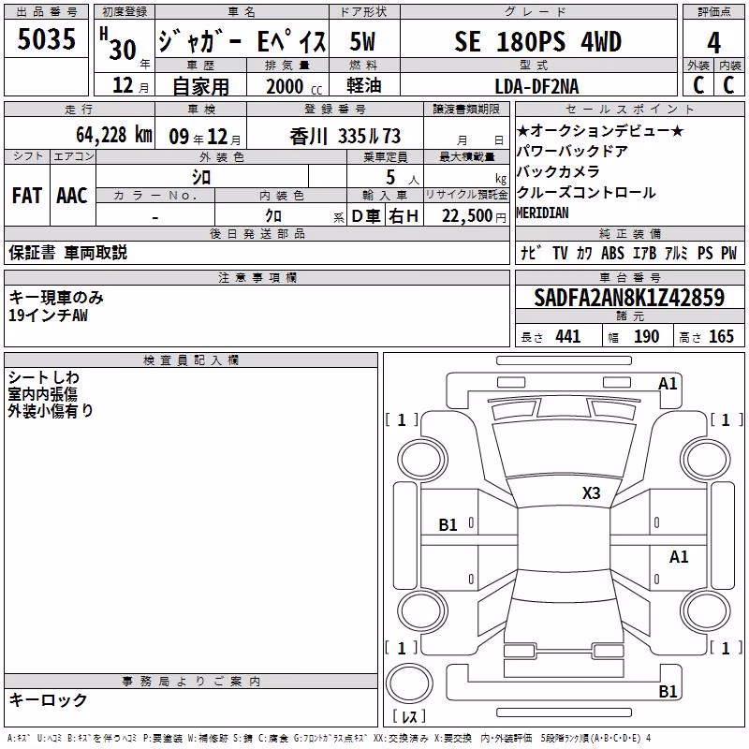The image size is (749, 749).
Task: Click height value 165
Action: pos(721,336)
